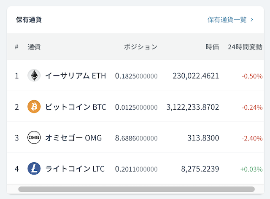Click the 通貨 column header
Screen dimensions: 270x199
pos(34,47)
